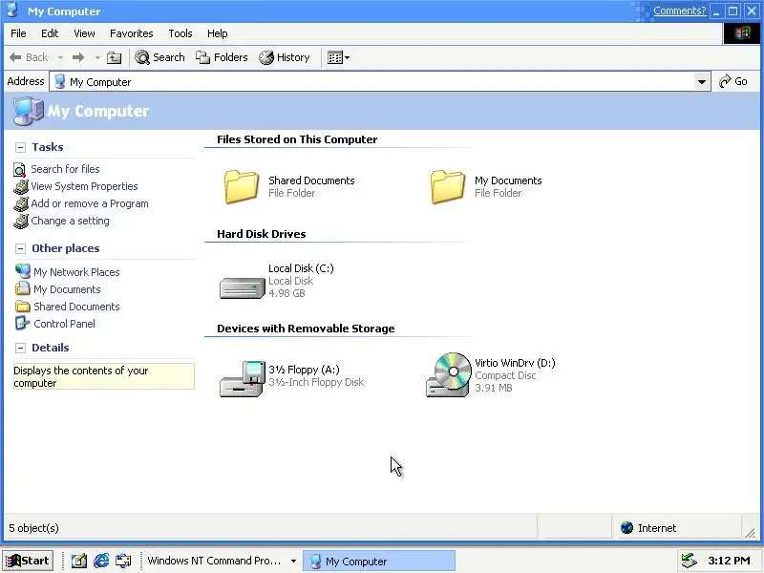Click the My Computer taskbar button
764x573 pixels.
[x=379, y=561]
